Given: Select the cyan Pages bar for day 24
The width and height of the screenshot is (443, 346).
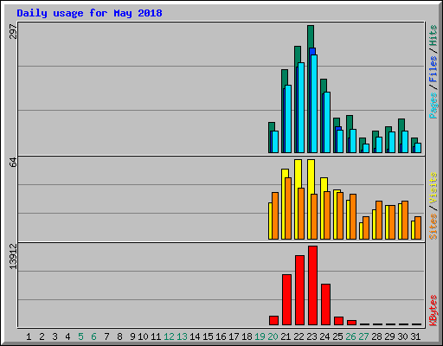Looking at the screenshot, I should pyautogui.click(x=327, y=122).
